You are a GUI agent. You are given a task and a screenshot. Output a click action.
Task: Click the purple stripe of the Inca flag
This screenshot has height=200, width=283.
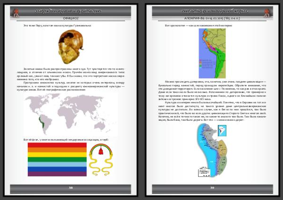57,174
